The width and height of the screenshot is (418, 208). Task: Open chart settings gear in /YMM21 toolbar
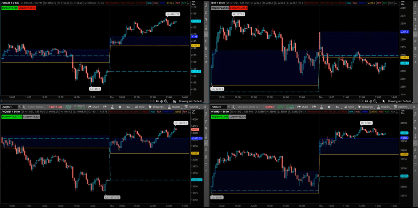tap(329, 107)
